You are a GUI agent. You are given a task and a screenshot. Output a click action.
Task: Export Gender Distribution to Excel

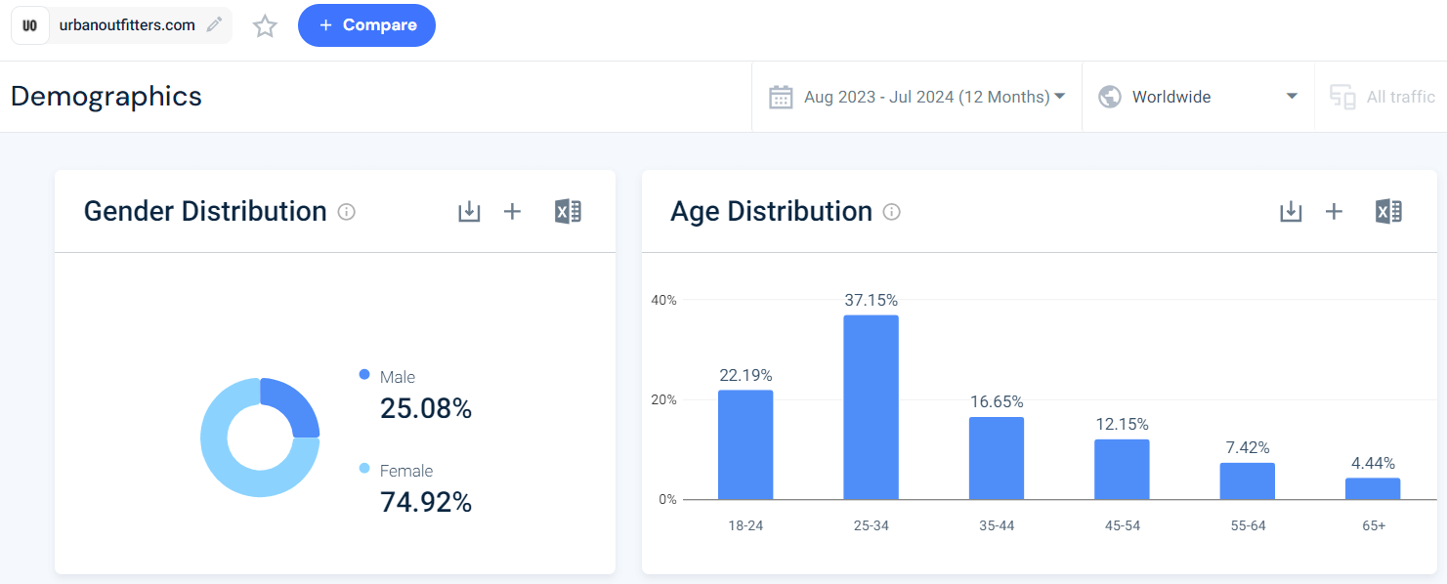click(568, 211)
